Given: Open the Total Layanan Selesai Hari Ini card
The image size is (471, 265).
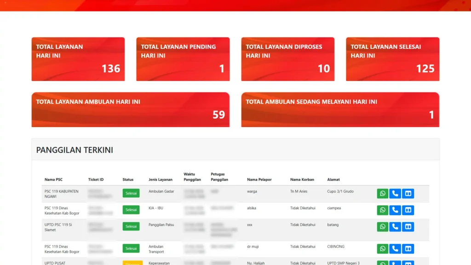Looking at the screenshot, I should click(x=392, y=59).
